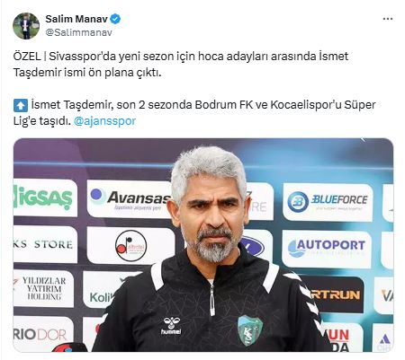Image resolution: width=405 pixels, height=360 pixels.
Task: Click the green Kocaelispor crest
Action: [x=250, y=330]
